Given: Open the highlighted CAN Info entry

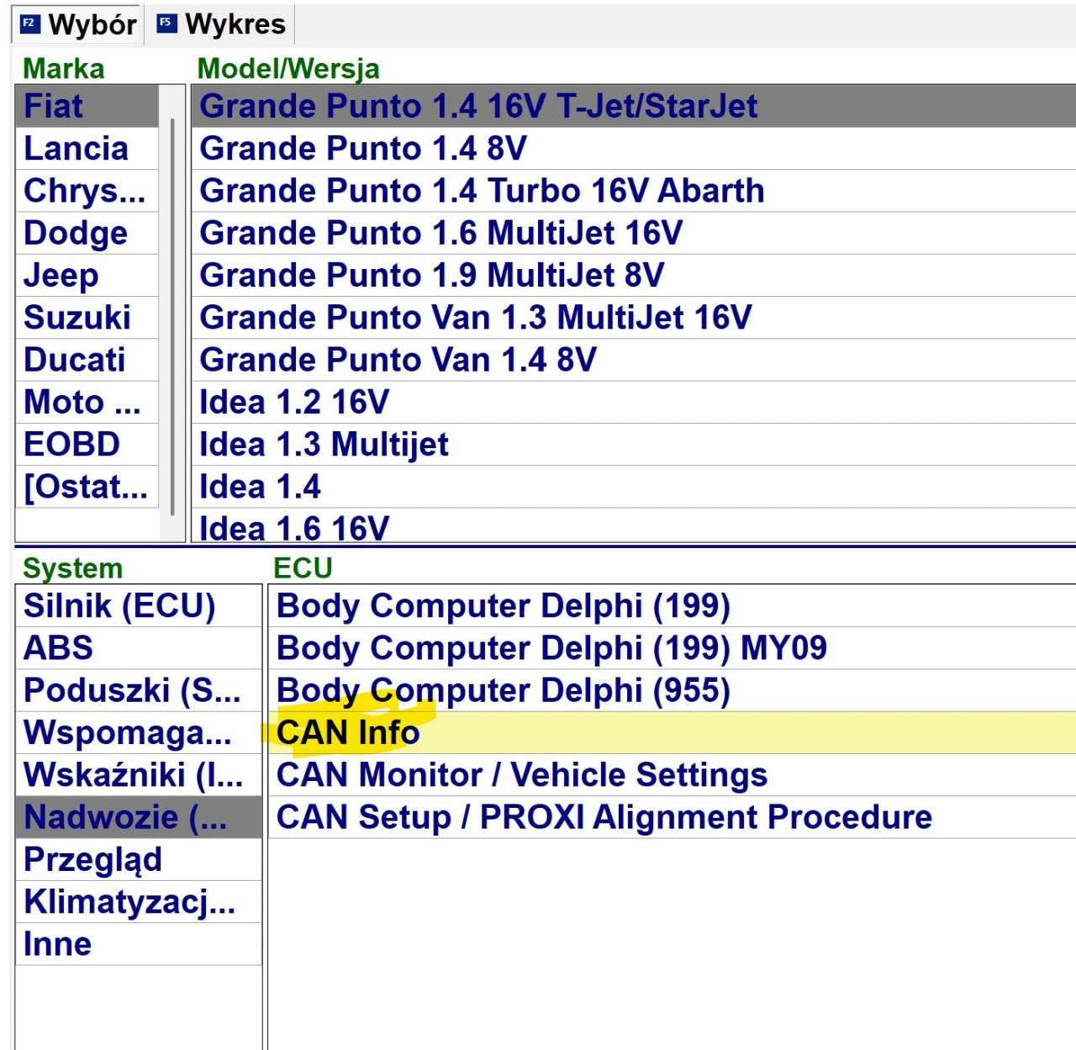Looking at the screenshot, I should click(348, 733).
